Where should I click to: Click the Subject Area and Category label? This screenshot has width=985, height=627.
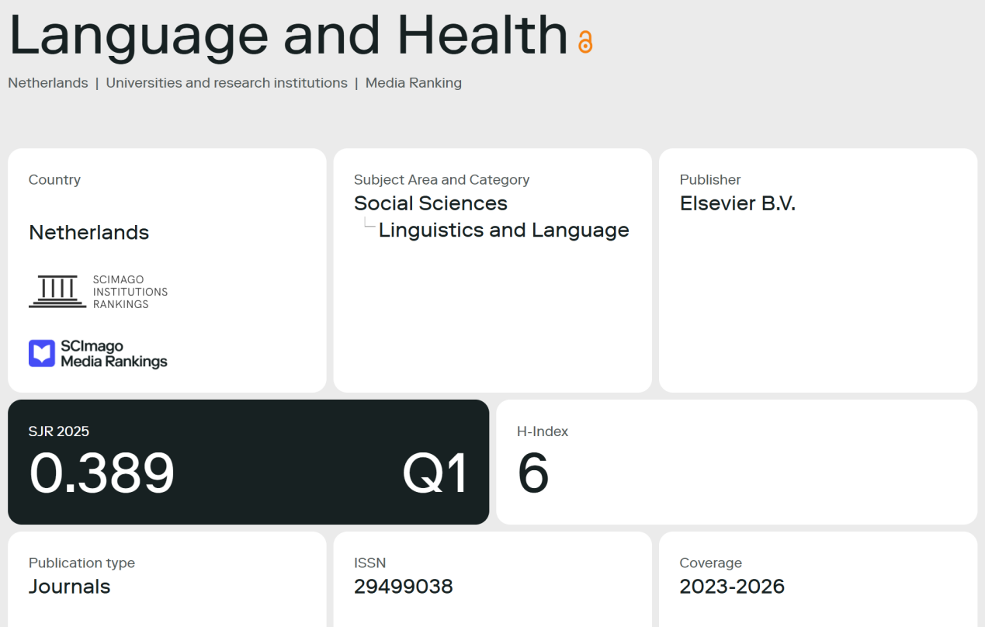click(x=442, y=180)
